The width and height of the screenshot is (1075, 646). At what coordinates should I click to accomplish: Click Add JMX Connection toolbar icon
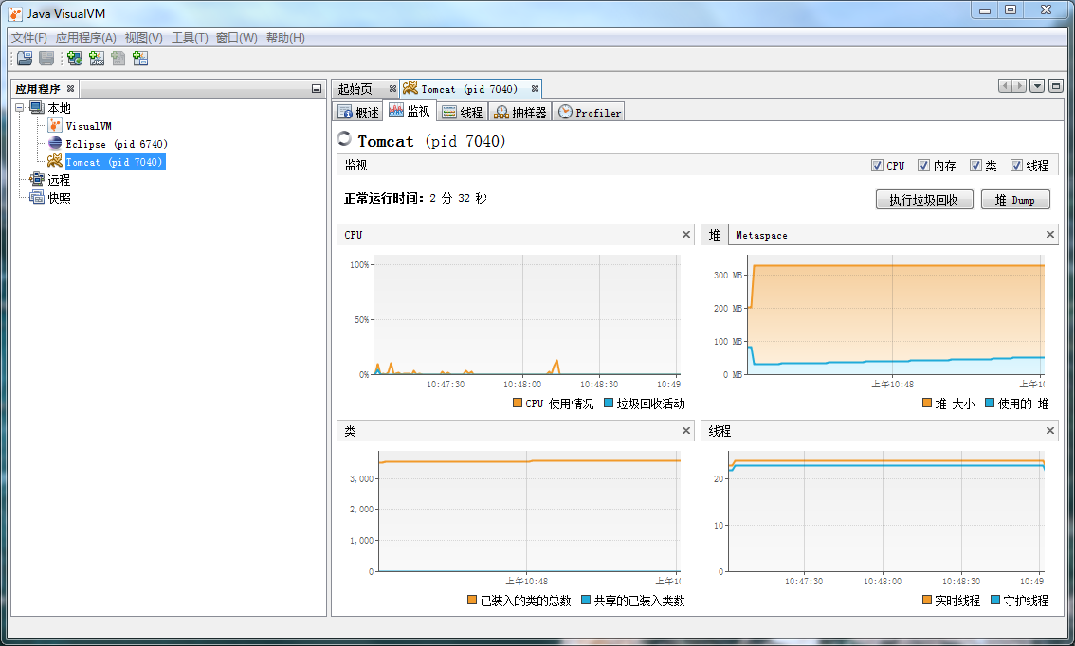pos(97,59)
